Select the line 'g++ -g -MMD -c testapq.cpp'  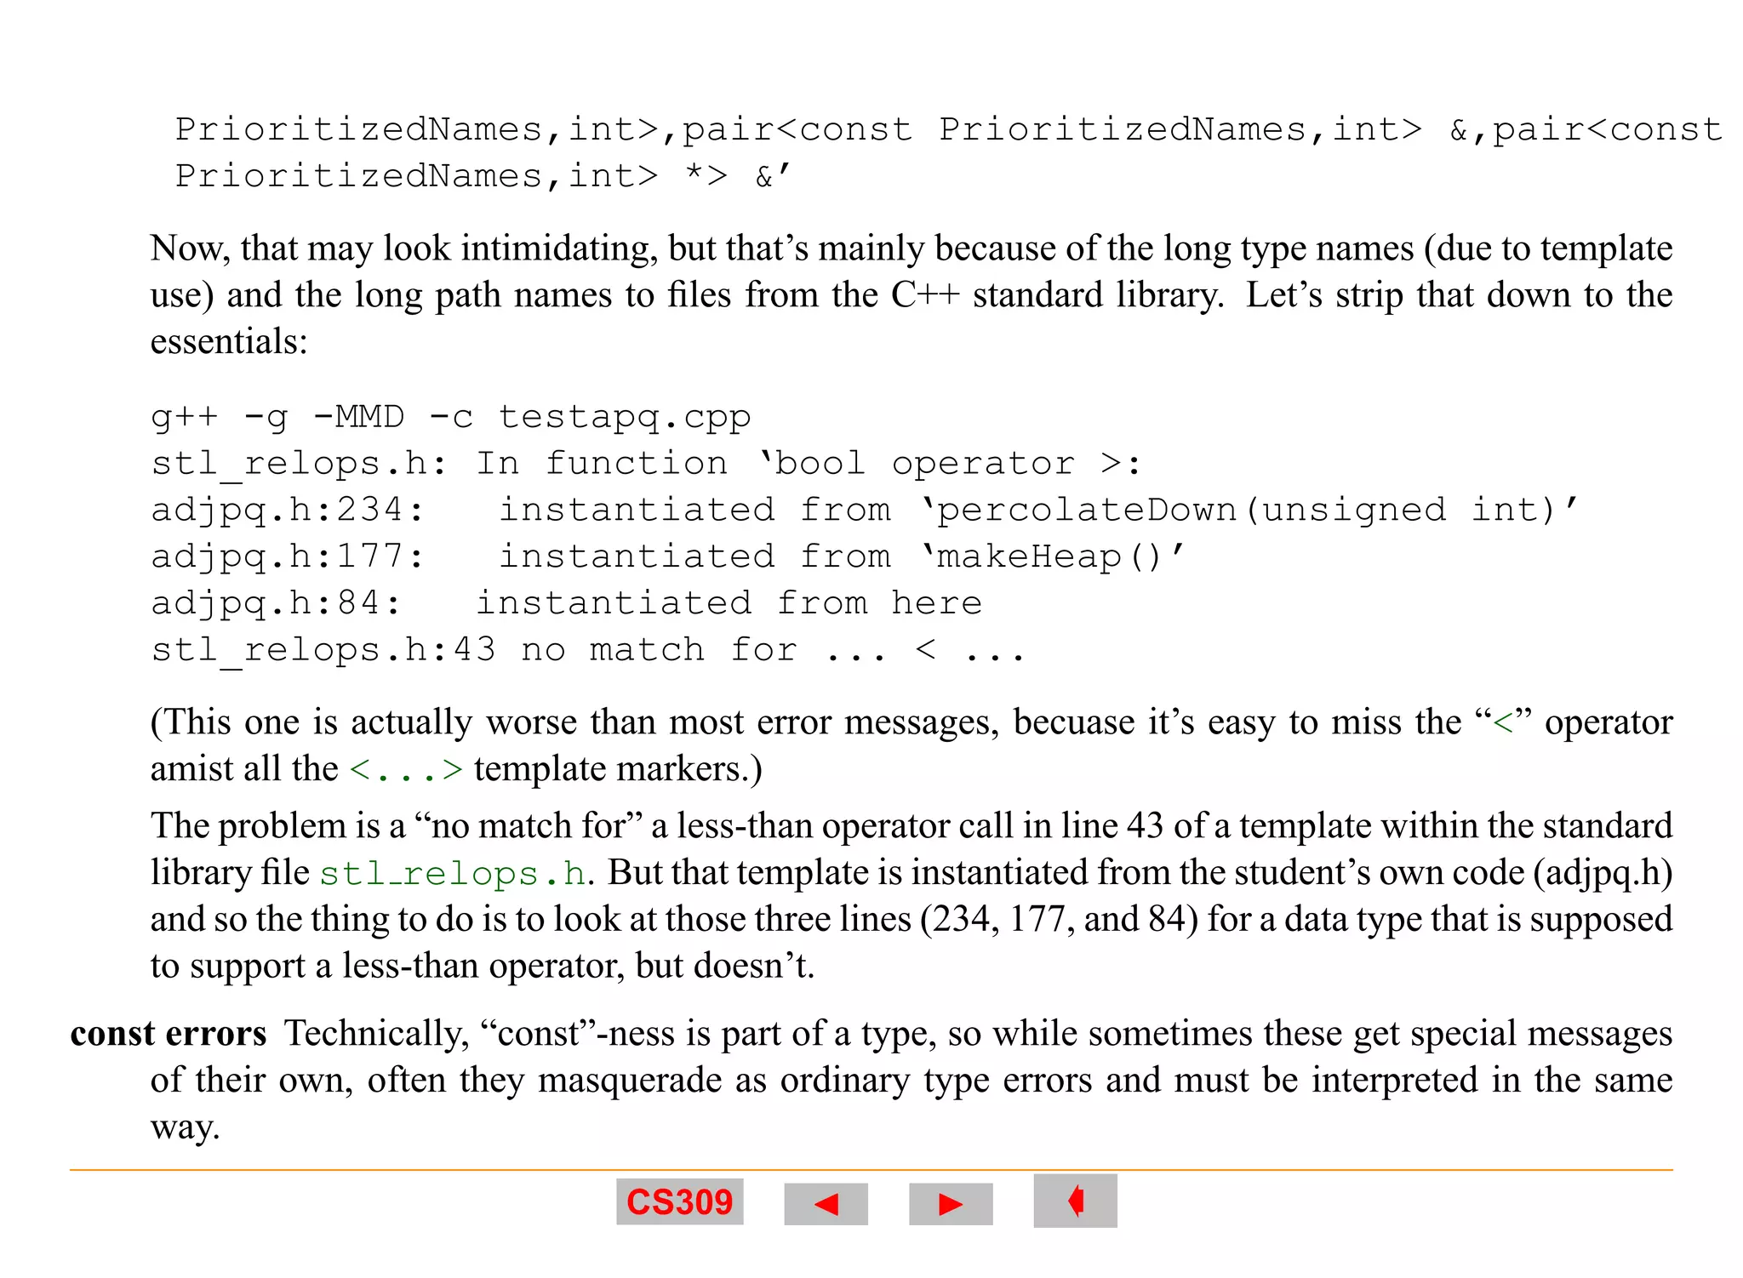tap(451, 417)
